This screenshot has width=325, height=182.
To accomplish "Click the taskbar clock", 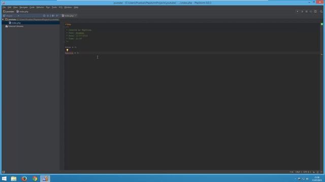I will pyautogui.click(x=317, y=178).
